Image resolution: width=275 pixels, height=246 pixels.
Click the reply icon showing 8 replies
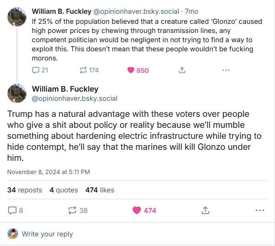[x=13, y=210]
